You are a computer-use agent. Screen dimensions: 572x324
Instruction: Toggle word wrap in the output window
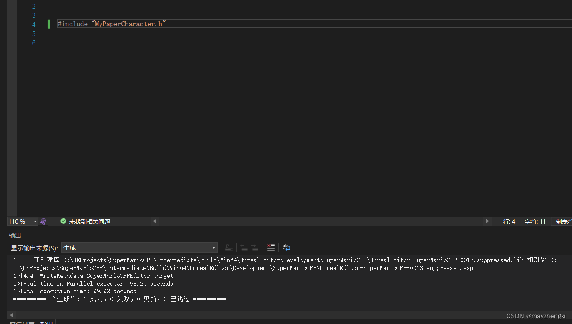tap(286, 247)
